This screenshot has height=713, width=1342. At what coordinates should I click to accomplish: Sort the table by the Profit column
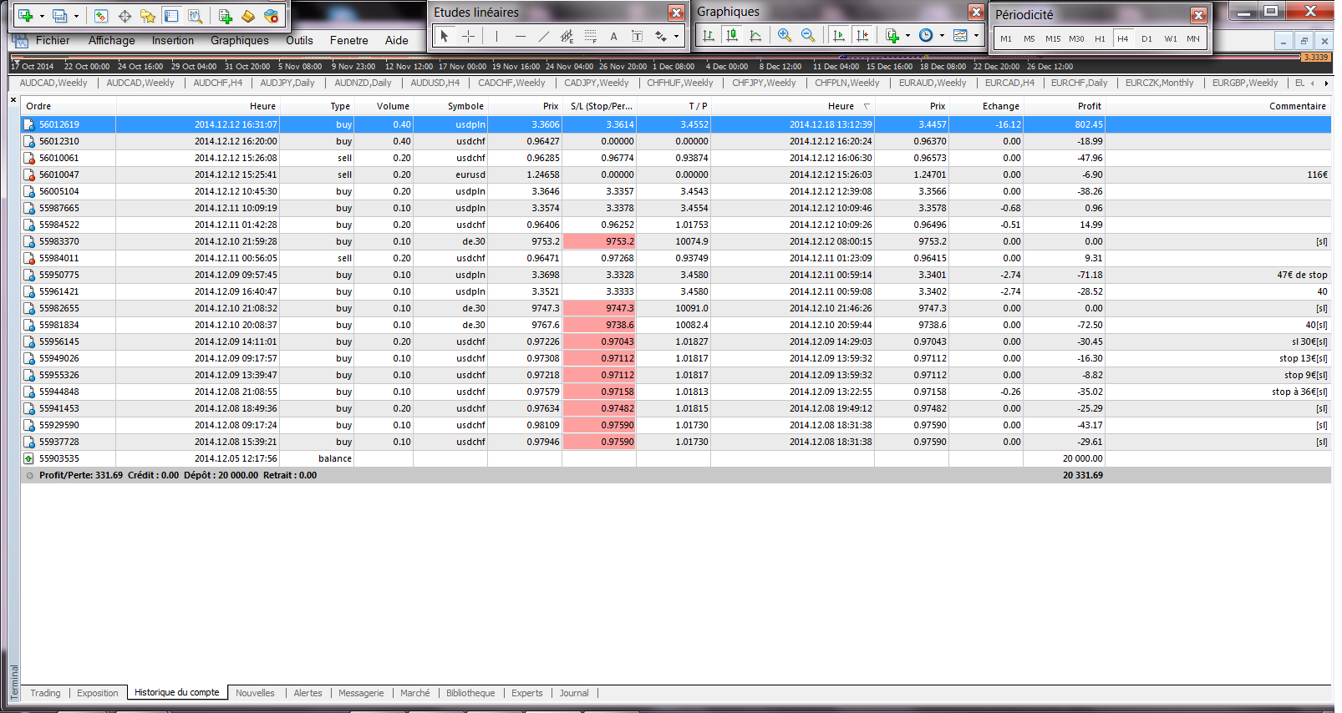pos(1089,106)
